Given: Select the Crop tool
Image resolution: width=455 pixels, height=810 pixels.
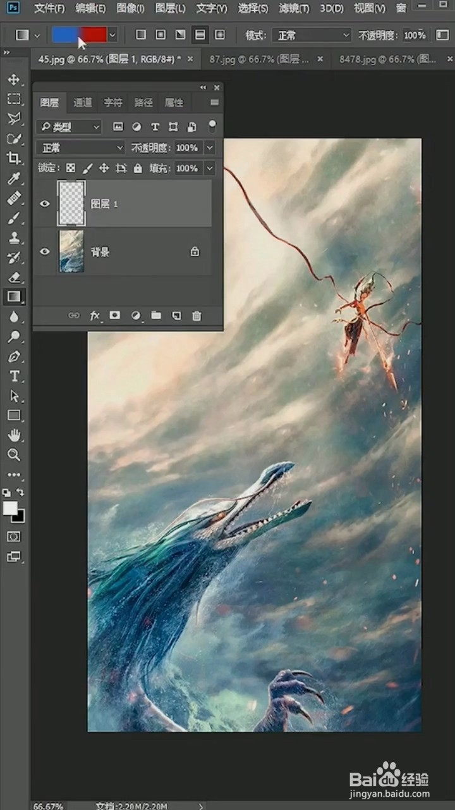Looking at the screenshot, I should [x=14, y=158].
